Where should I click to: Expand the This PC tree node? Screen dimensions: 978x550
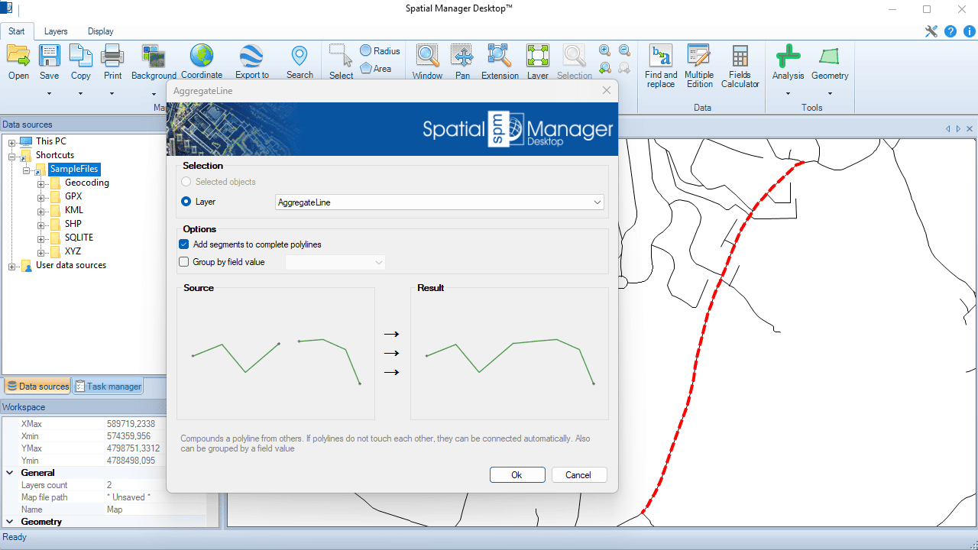[12, 141]
